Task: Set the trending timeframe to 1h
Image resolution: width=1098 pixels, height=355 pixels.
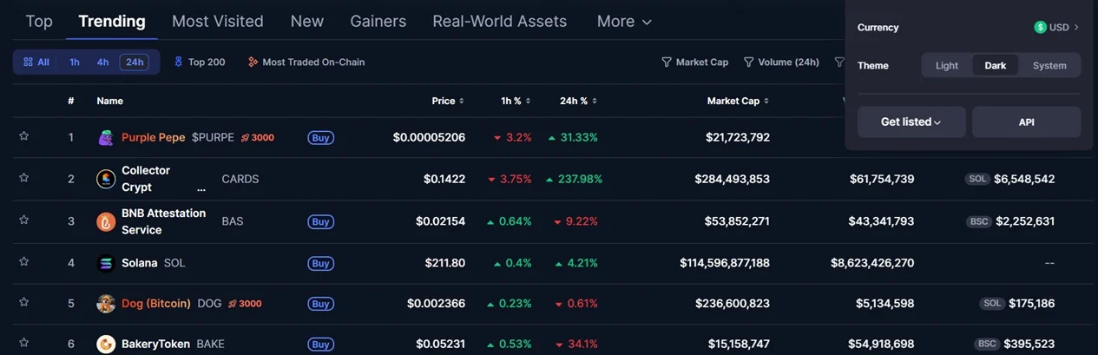Action: click(75, 62)
